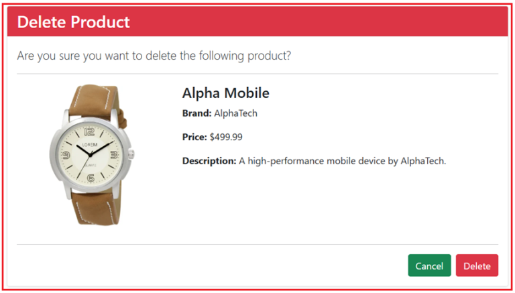This screenshot has height=293, width=515.
Task: Click the green Cancel button
Action: tap(429, 266)
